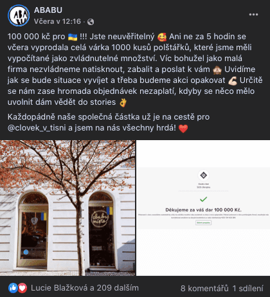Open the storefront photo with the tree
Viewport: 270px width, 297px height.
click(67, 208)
